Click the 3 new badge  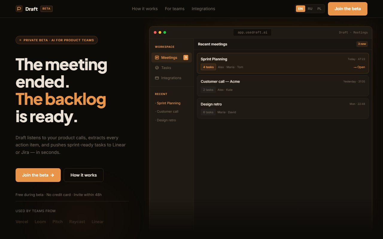click(x=362, y=44)
